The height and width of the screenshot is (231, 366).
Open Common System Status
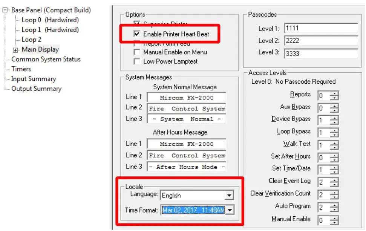click(46, 59)
